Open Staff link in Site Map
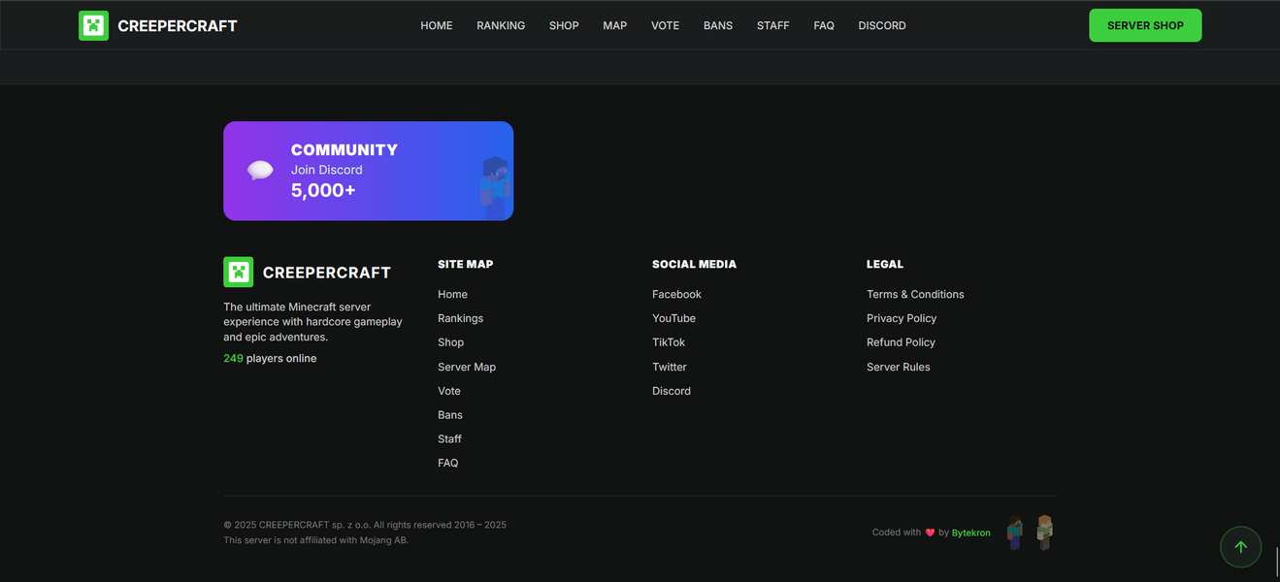This screenshot has height=582, width=1280. (x=449, y=439)
